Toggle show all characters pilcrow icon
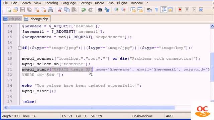The image size is (214, 120). (x=156, y=10)
